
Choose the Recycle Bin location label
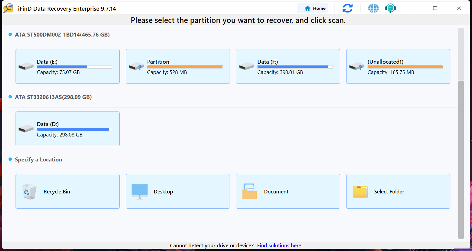(57, 192)
